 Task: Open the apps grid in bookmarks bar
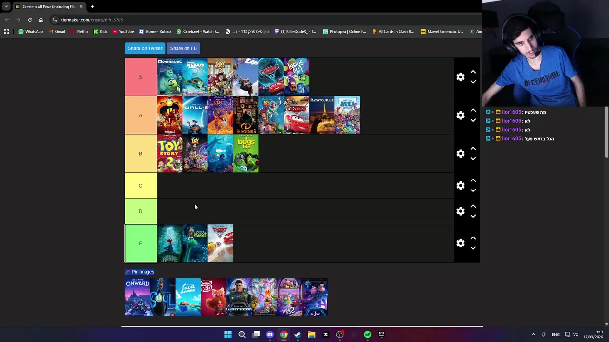pos(6,32)
